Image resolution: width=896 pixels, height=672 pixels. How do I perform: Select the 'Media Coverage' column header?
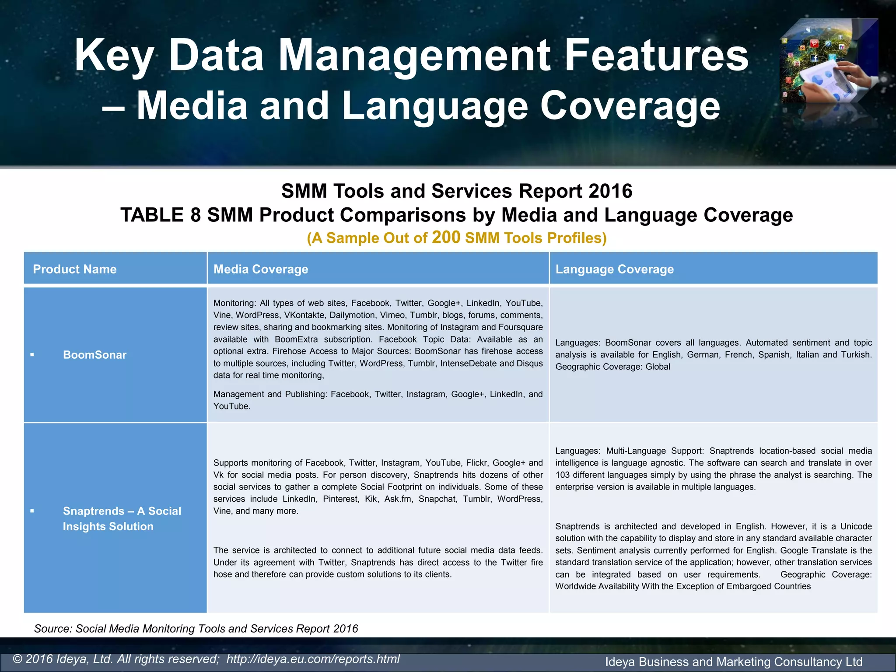pyautogui.click(x=378, y=269)
